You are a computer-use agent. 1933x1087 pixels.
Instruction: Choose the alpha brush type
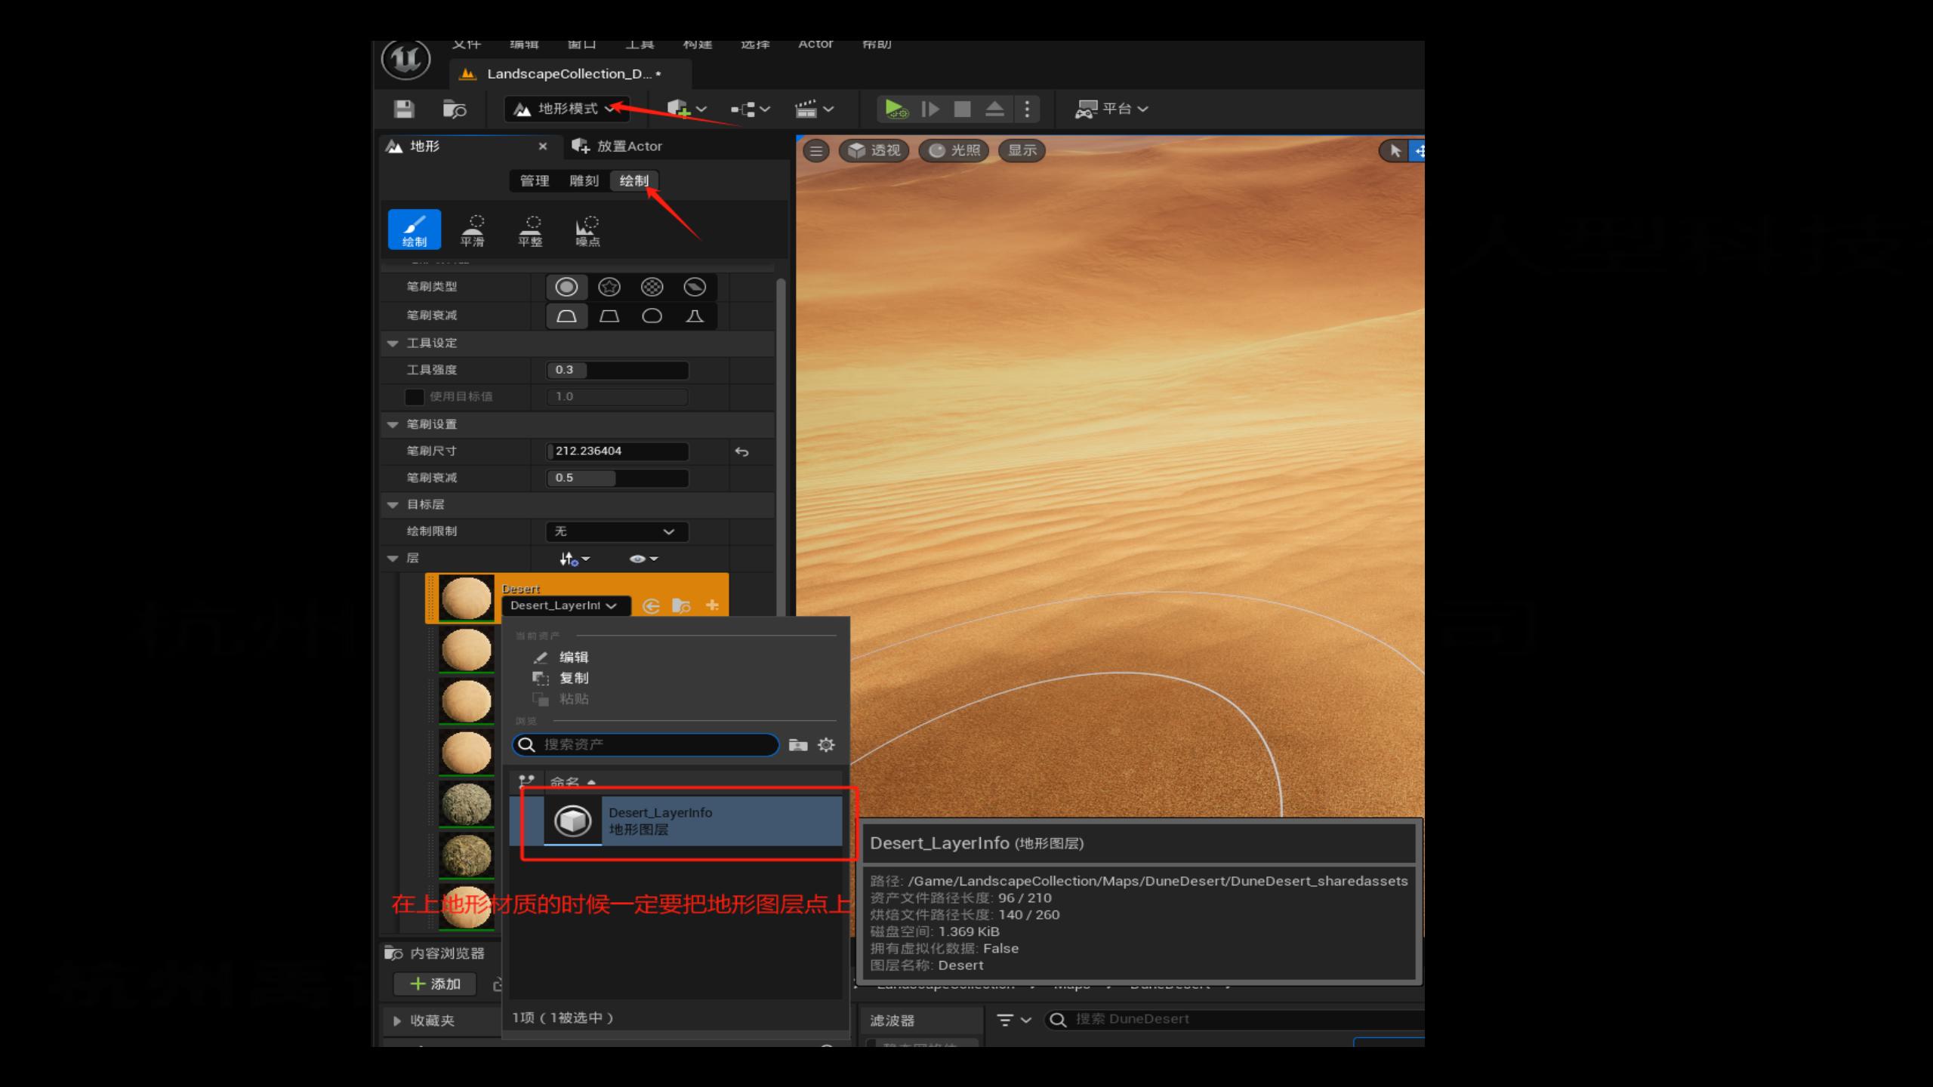609,287
